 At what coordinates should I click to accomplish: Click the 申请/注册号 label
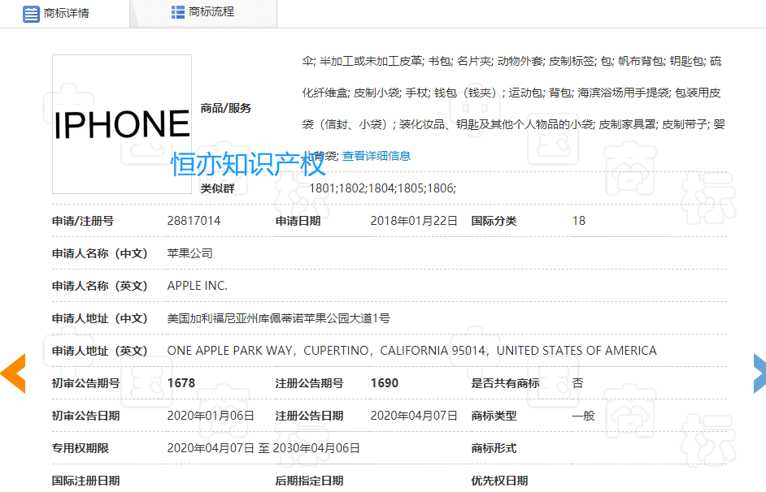point(83,221)
